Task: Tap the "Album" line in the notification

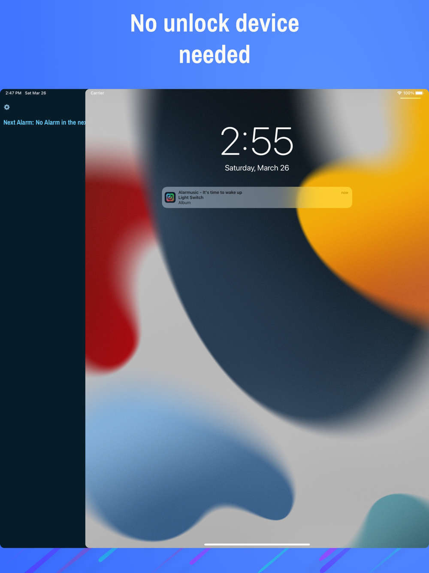Action: click(184, 203)
